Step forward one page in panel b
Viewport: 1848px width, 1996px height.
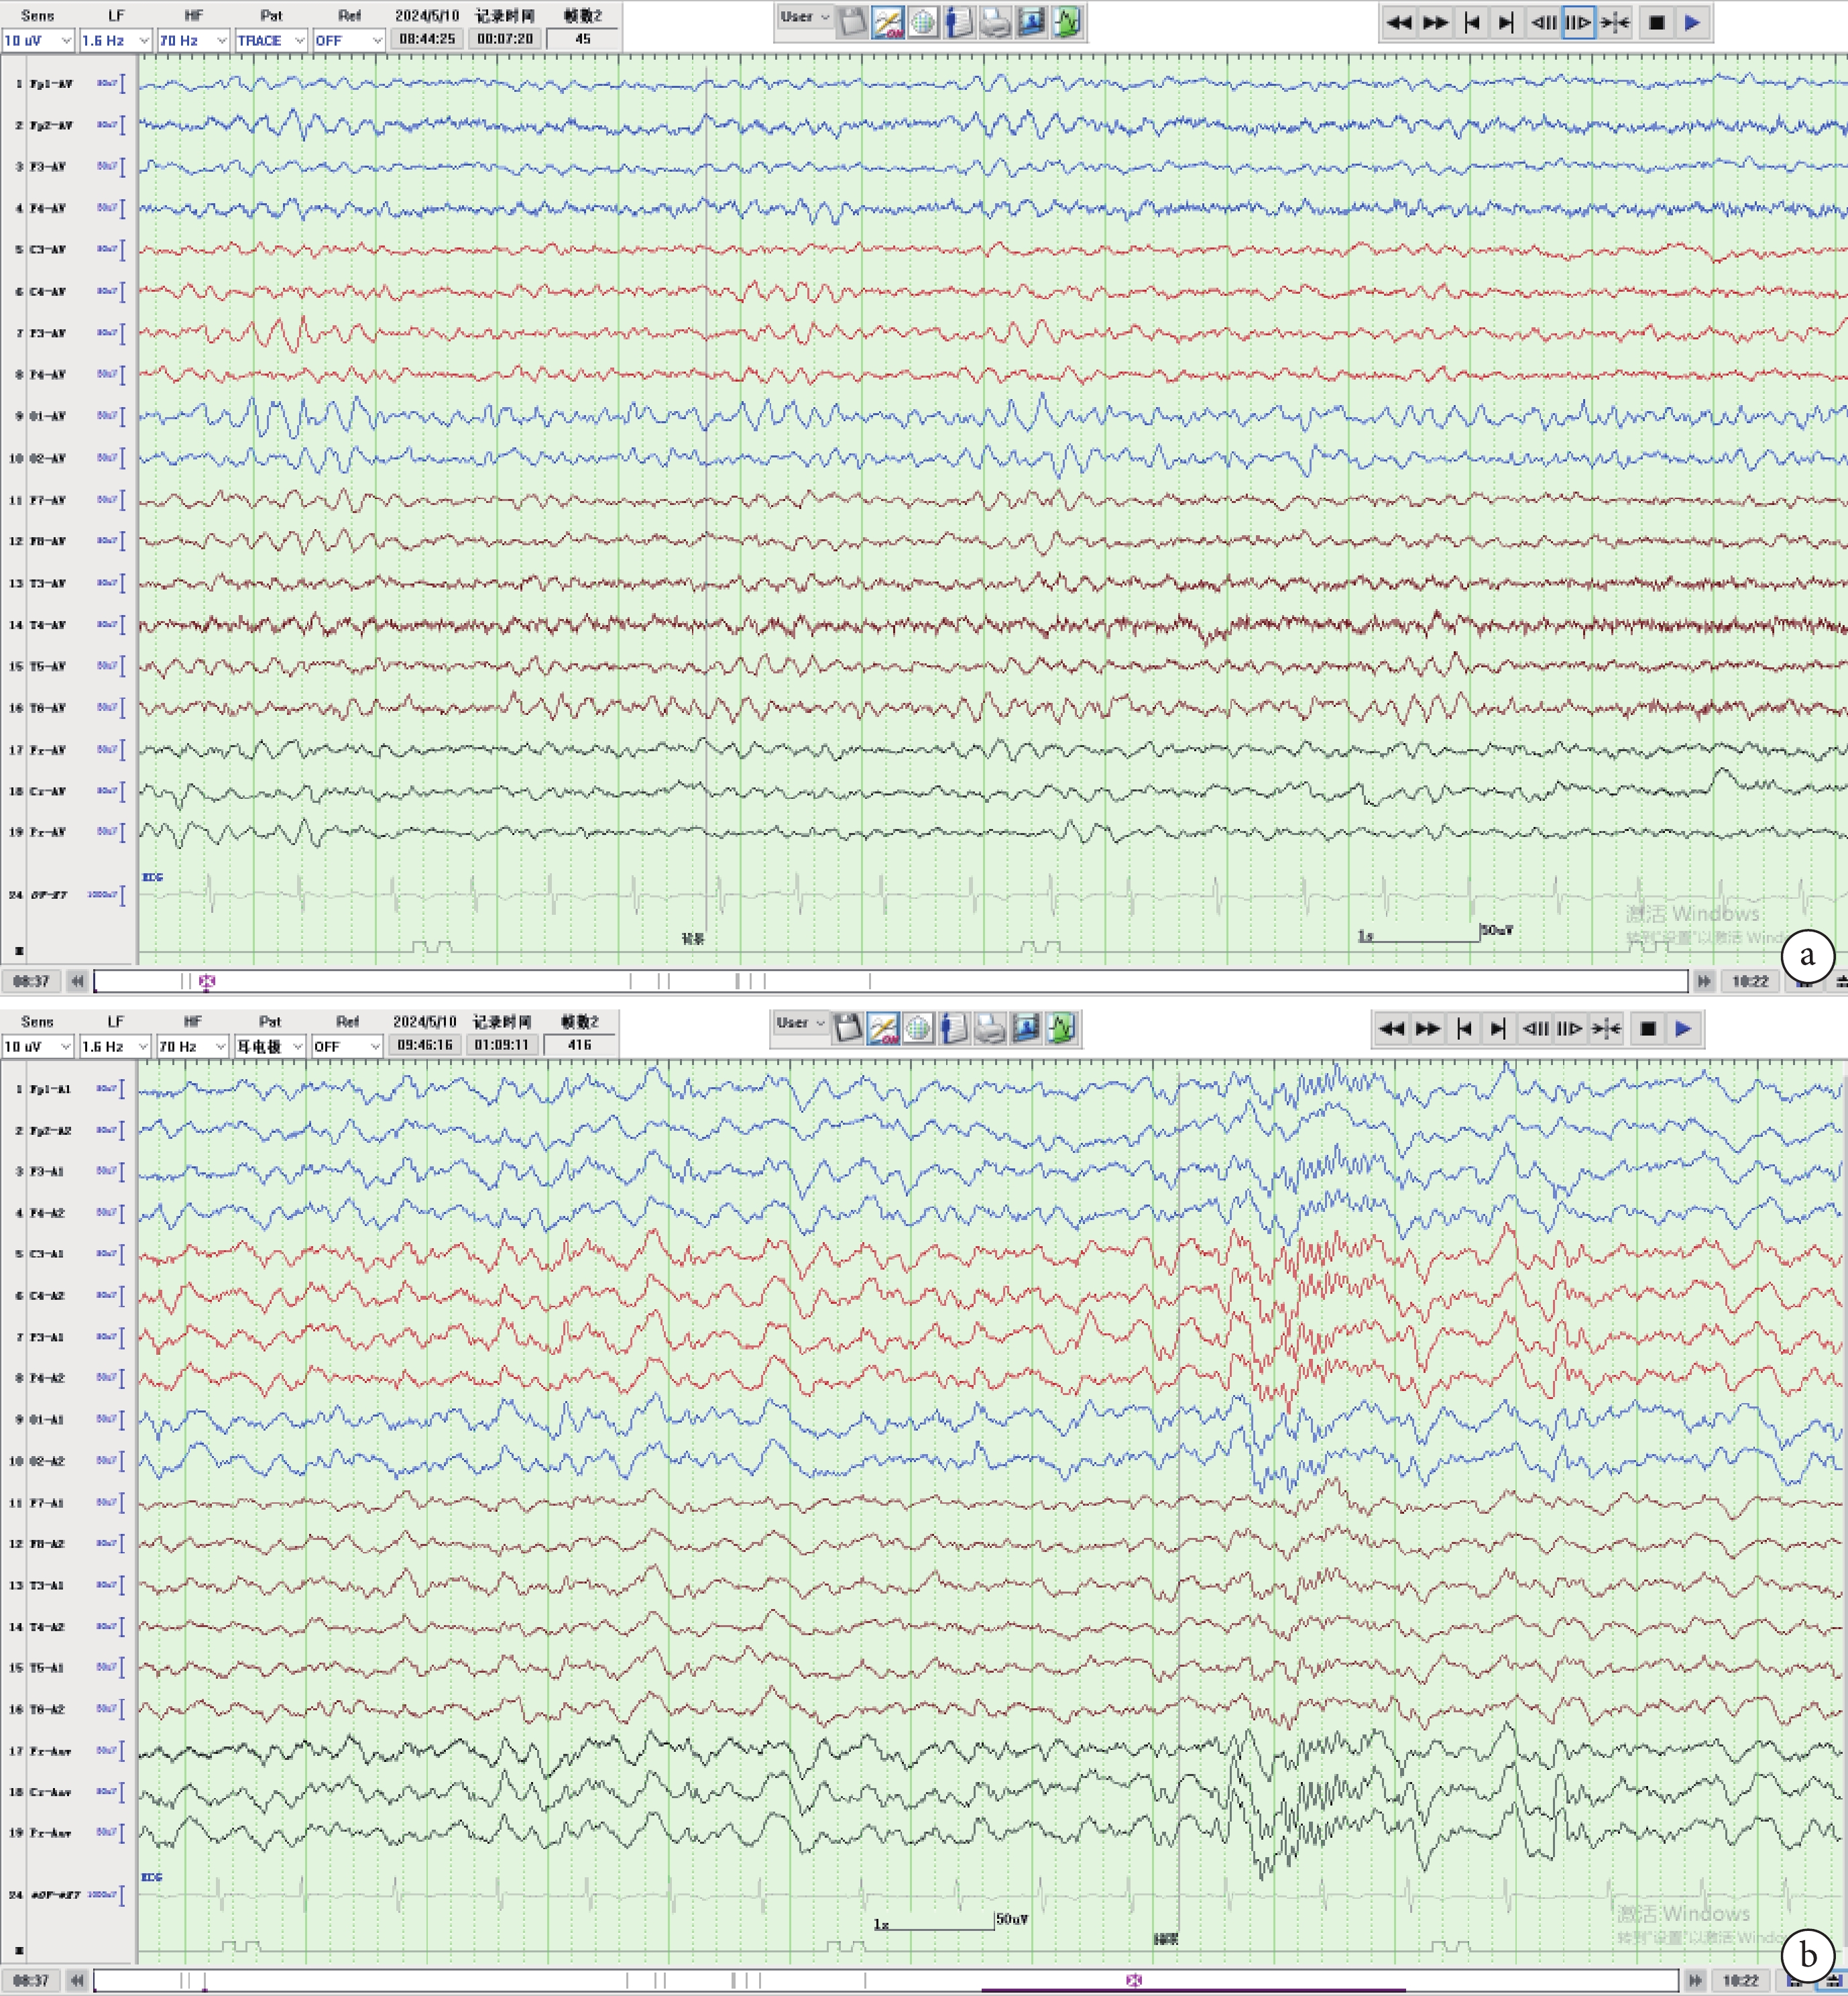(x=1570, y=1028)
